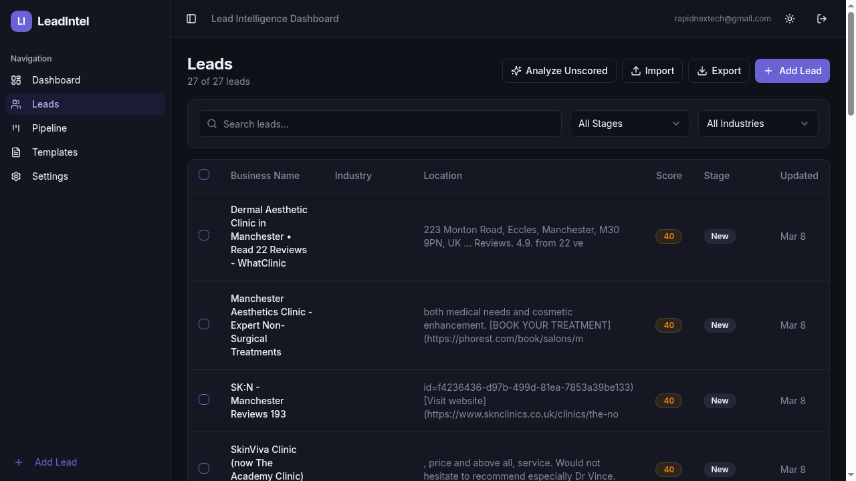Check the SkinViva Clinic row checkbox

click(204, 468)
